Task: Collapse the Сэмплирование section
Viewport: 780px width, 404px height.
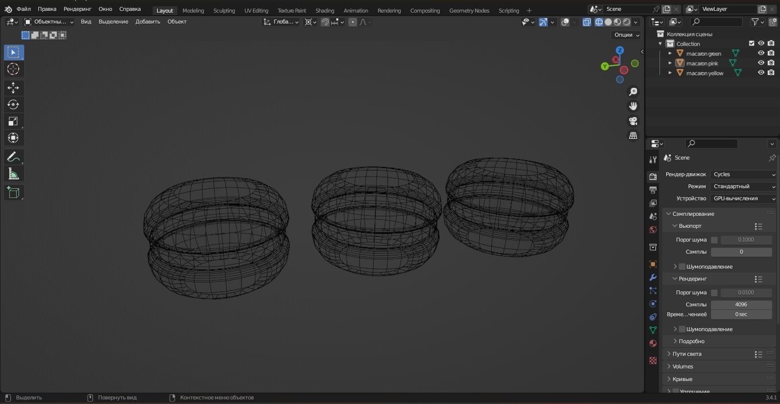Action: click(x=668, y=213)
